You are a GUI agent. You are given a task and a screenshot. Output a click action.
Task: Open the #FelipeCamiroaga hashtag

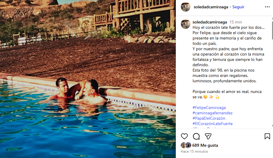pos(209,108)
